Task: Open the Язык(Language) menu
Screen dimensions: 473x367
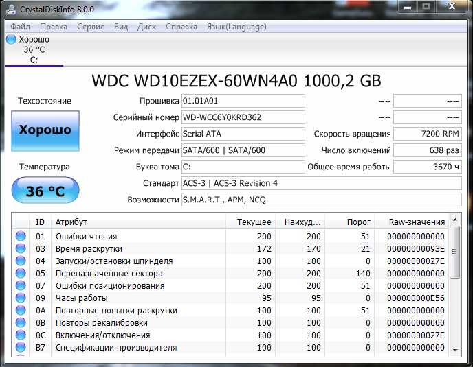Action: pyautogui.click(x=236, y=27)
